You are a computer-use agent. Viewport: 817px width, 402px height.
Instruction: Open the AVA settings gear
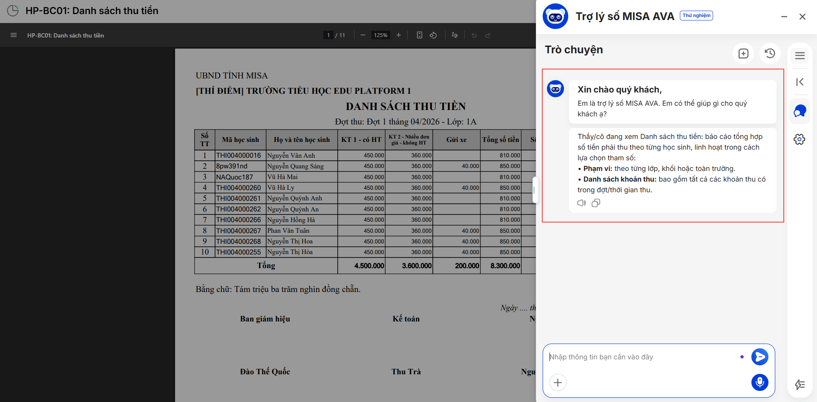pos(799,139)
